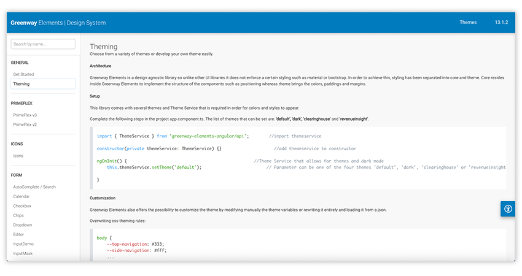The image size is (522, 276).
Task: Go to the Icons page
Action: click(x=18, y=156)
